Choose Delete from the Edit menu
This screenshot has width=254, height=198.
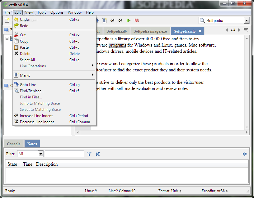(54, 54)
